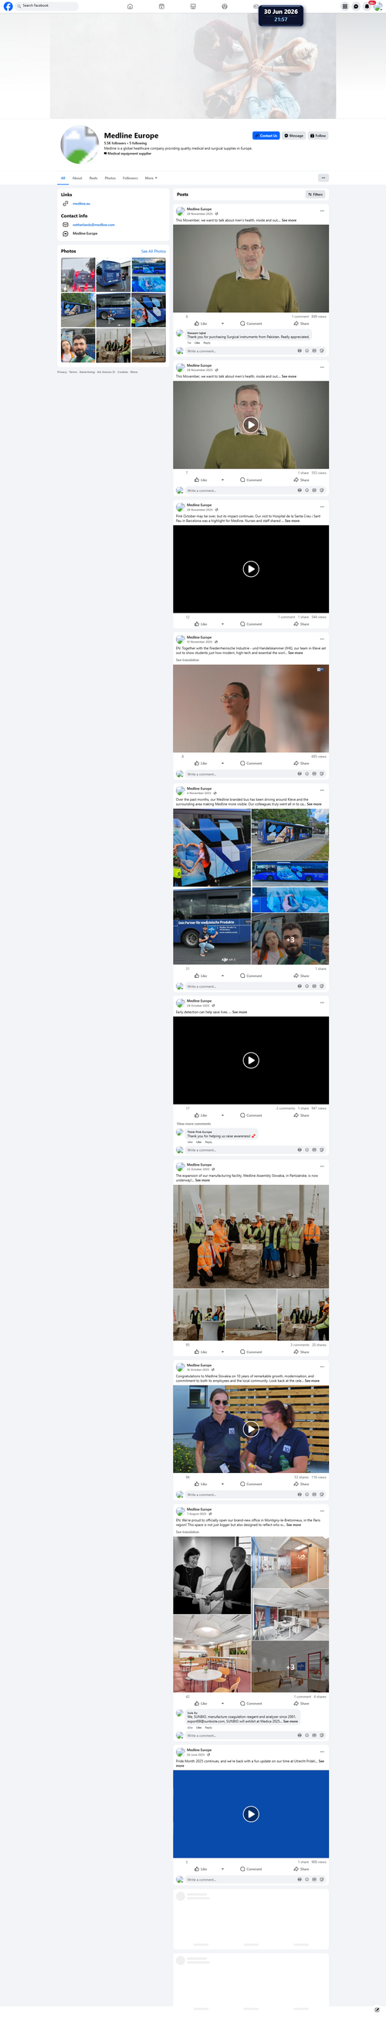Viewport: 386px width, 2019px height.
Task: Switch to the Reels tab
Action: [93, 178]
